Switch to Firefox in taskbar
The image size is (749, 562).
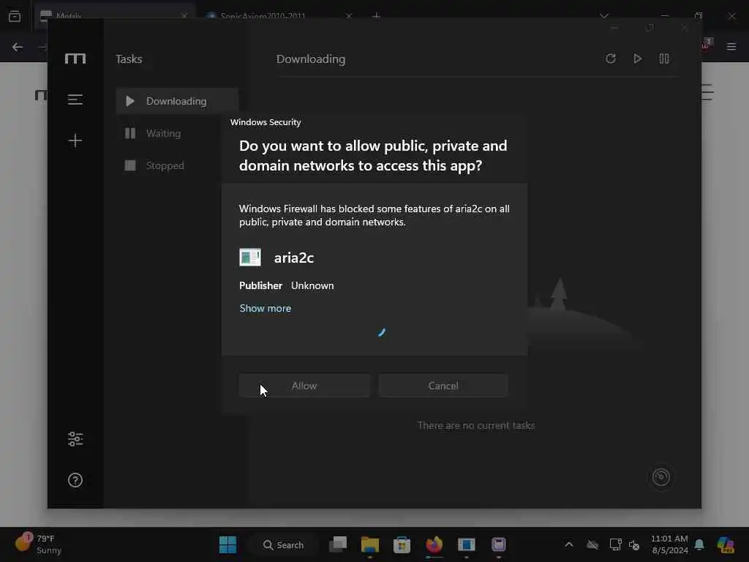[x=434, y=544]
